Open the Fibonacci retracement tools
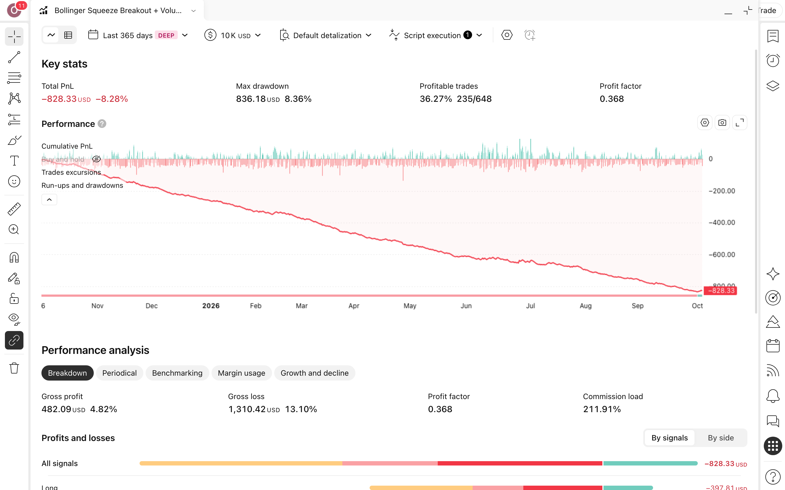Screen dimensions: 785x490 pos(14,78)
